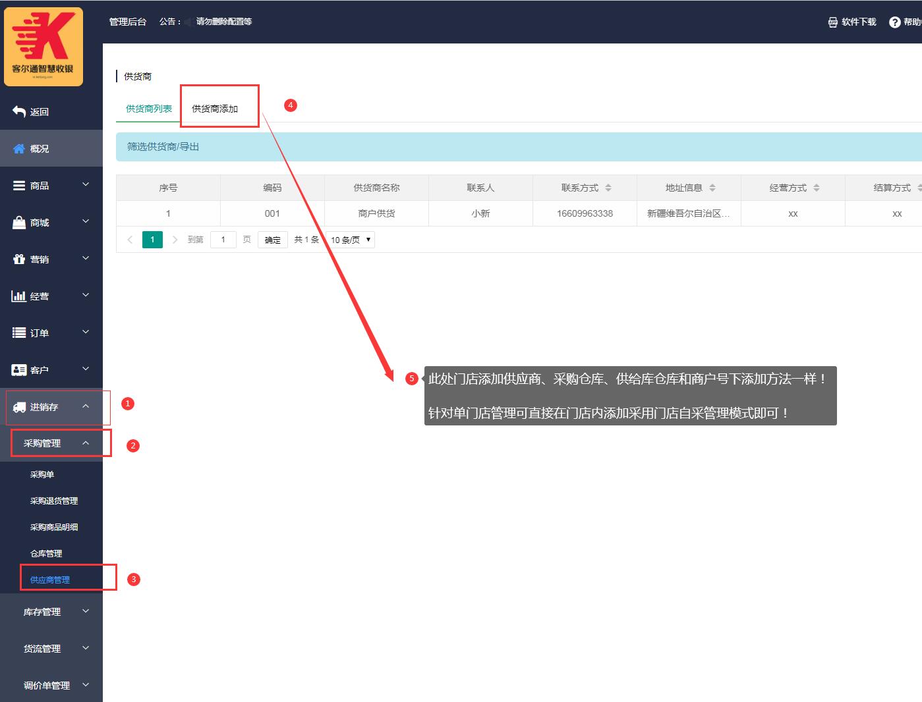This screenshot has height=702, width=922.
Task: Expand the 客户 menu chevron
Action: pyautogui.click(x=86, y=369)
